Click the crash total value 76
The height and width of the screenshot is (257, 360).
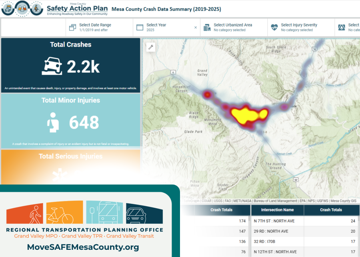tap(243, 252)
